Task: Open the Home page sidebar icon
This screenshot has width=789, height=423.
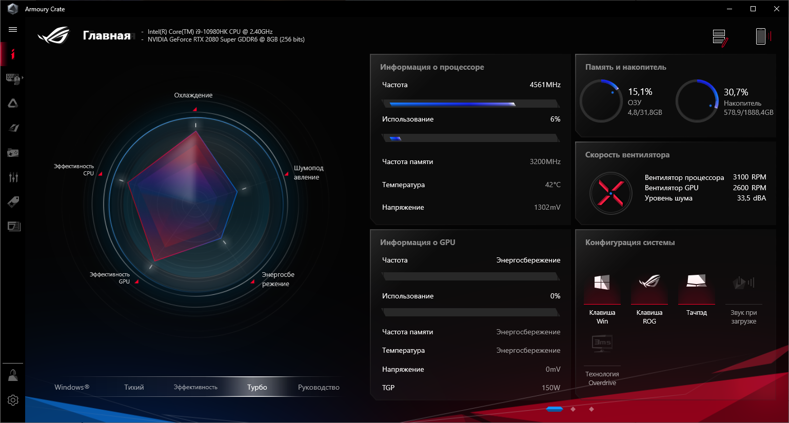Action: pos(13,54)
